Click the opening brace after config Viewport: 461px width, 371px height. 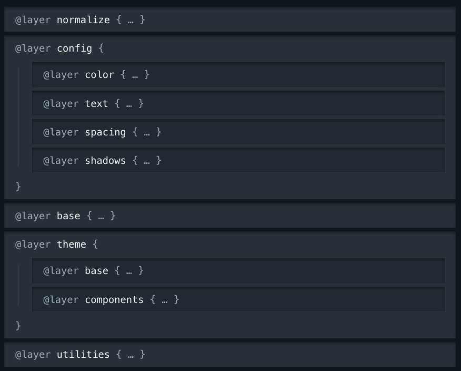[101, 48]
